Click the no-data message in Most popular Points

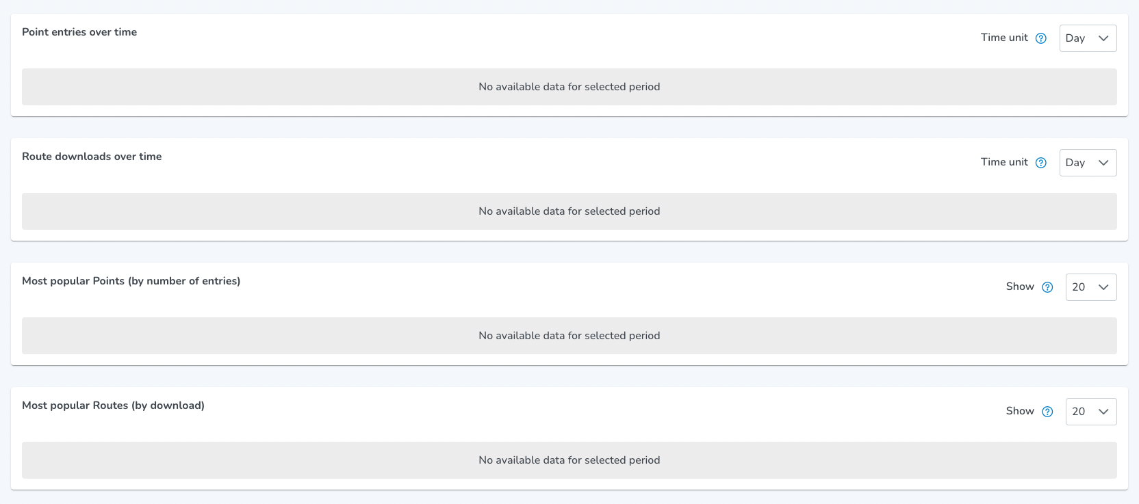click(x=569, y=336)
